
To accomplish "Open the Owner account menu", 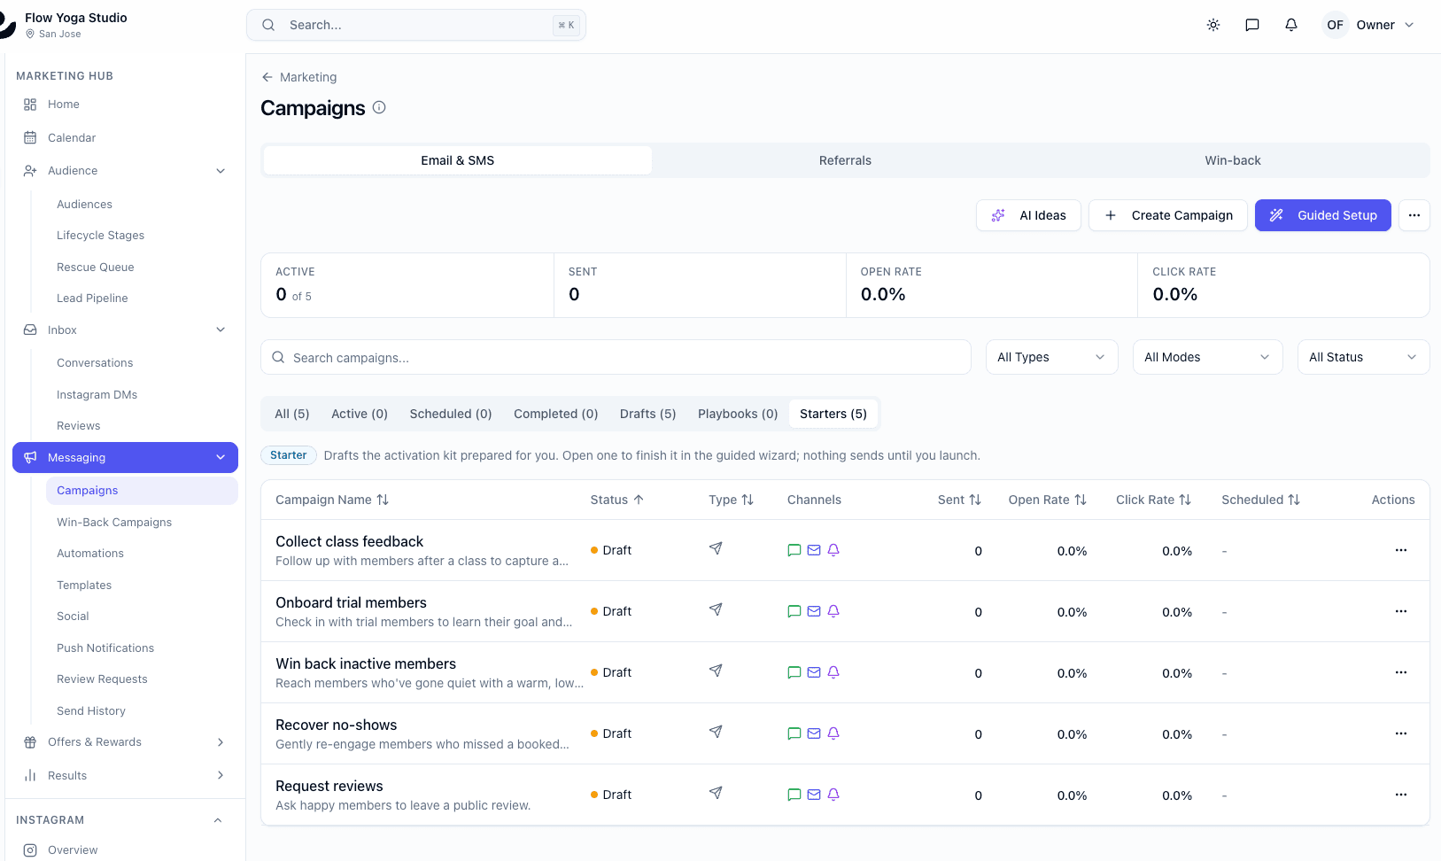I will (x=1368, y=25).
